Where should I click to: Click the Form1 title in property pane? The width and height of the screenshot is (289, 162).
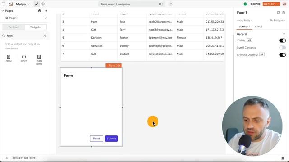pos(242,13)
